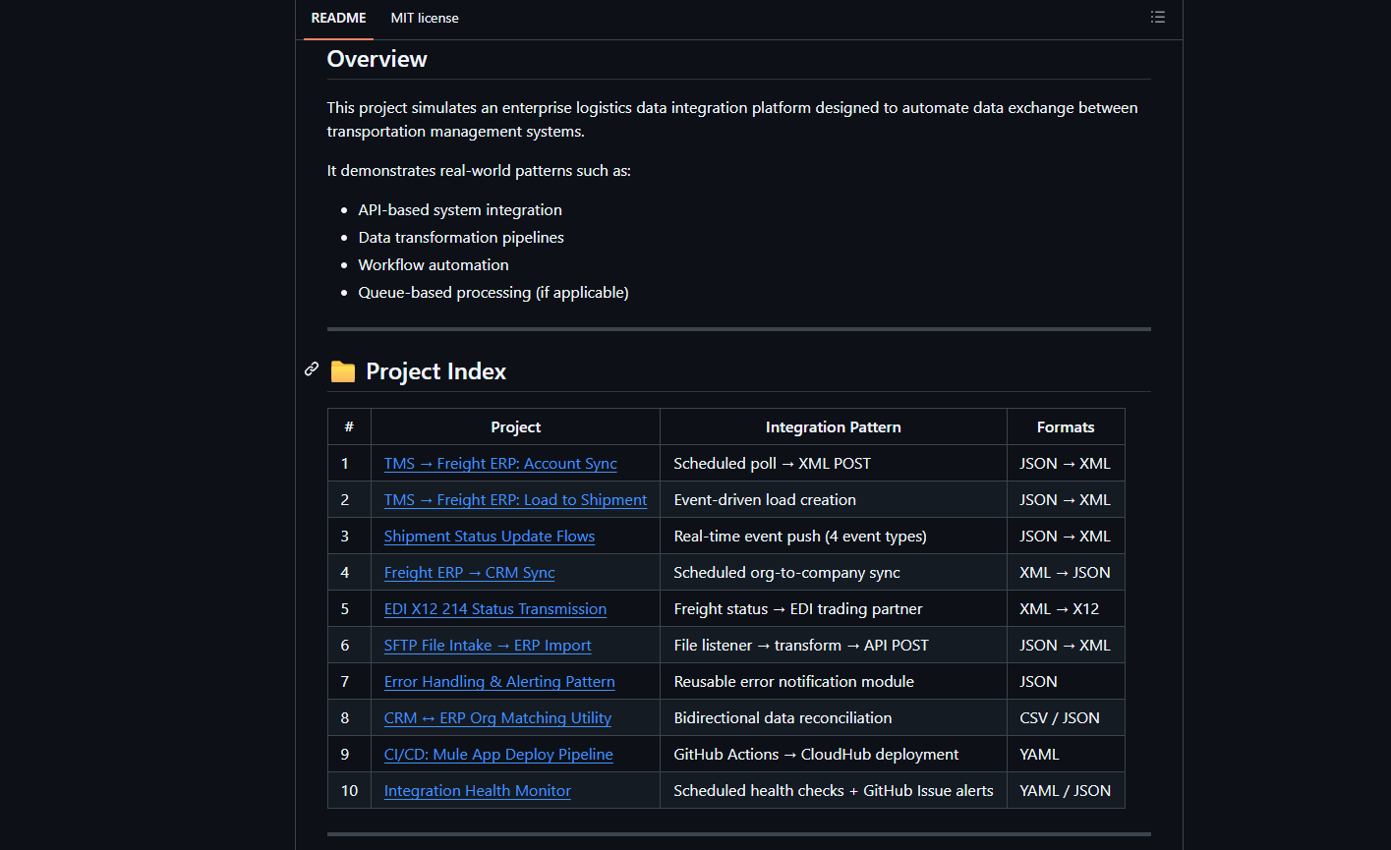Screen dimensions: 1391x850
Task: Click 'It demonstrates real-world patterns such as:' line
Action: tap(479, 171)
